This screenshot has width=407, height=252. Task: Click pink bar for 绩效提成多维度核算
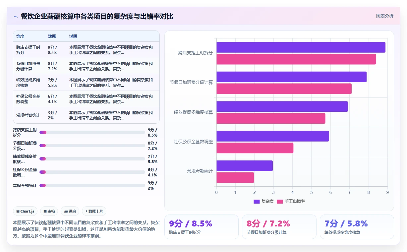click(x=271, y=118)
